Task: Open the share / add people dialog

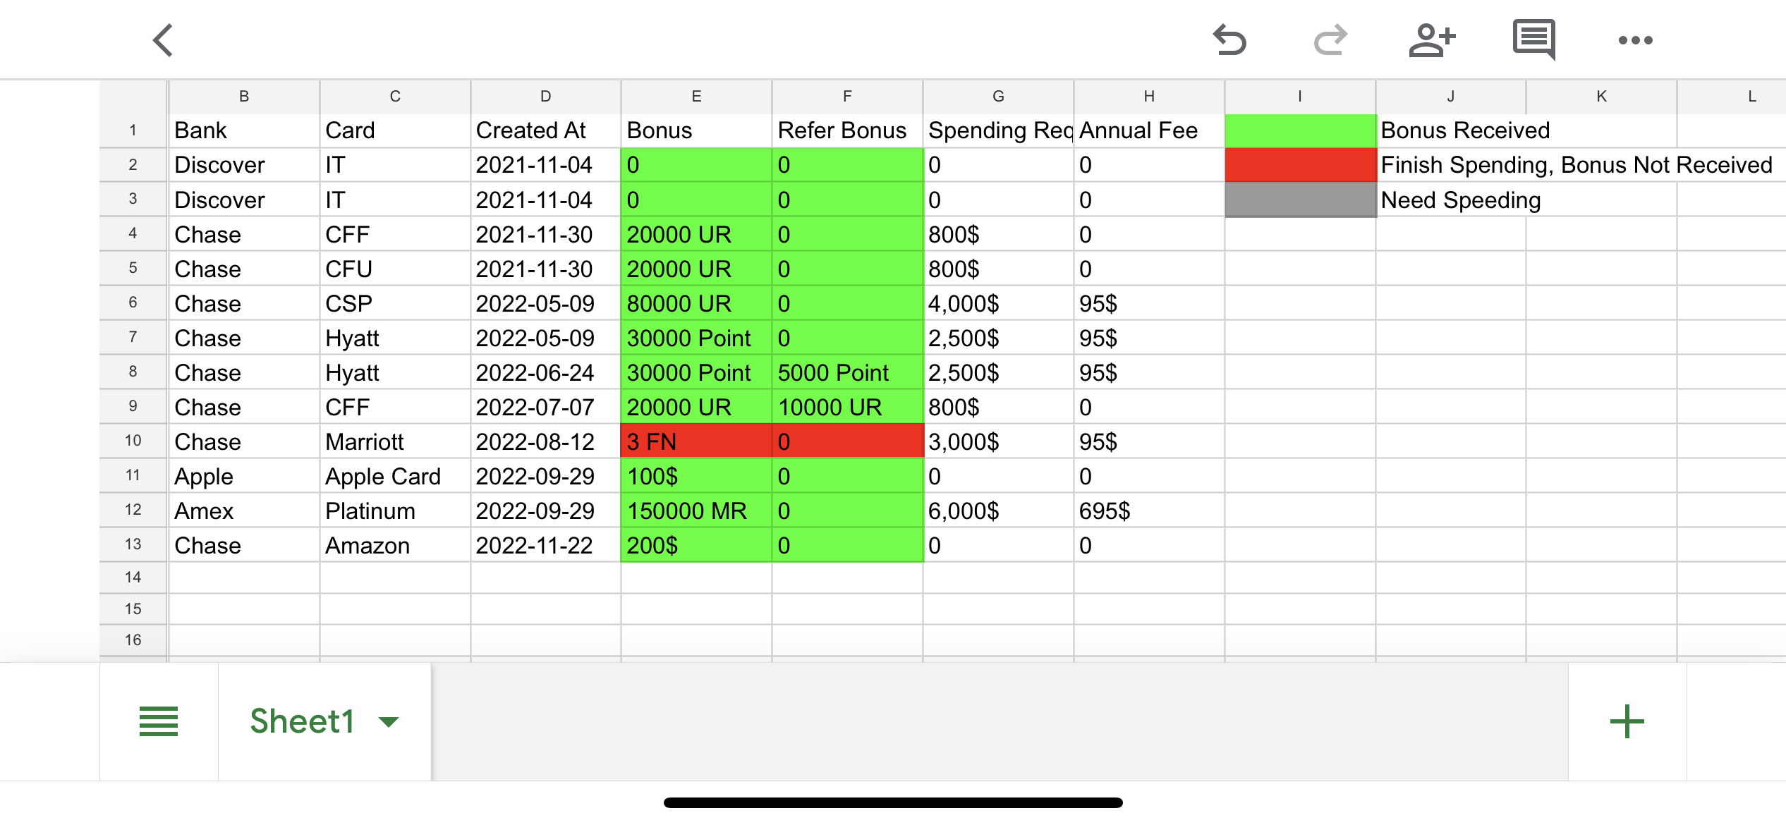Action: pos(1432,40)
